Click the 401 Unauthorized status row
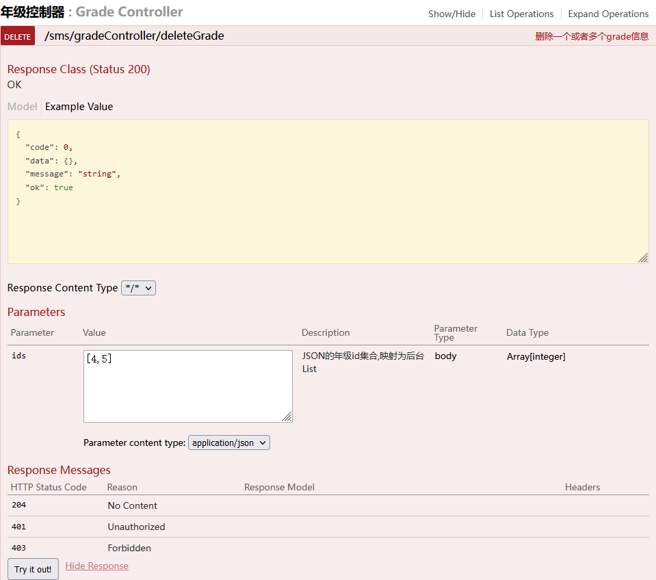This screenshot has height=580, width=656. pos(328,527)
